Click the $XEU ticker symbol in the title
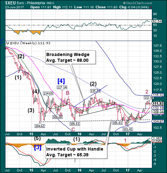Image resolution: width=167 pixels, height=173 pixels. (10, 3)
